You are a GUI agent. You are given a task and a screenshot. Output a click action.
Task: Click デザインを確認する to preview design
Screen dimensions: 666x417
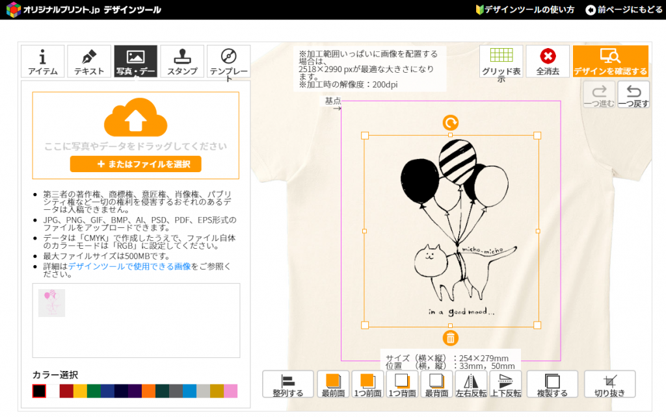[610, 61]
